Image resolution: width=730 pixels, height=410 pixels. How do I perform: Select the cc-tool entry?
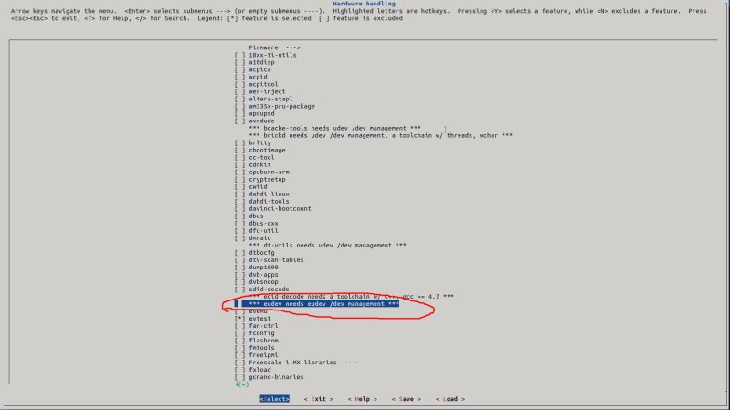tap(261, 157)
